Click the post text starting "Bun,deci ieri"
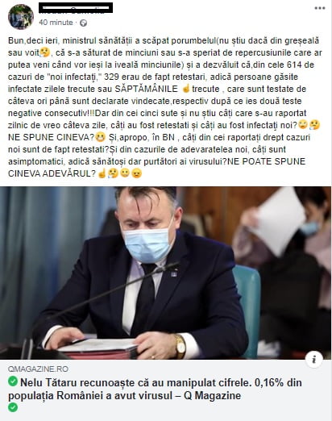The height and width of the screenshot is (421, 332). coord(164,107)
